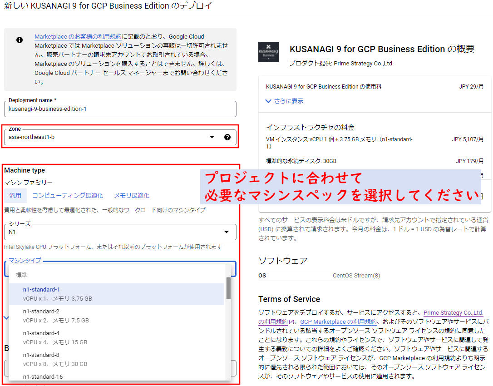Open Marketplace のお客様の利用規約 link
The image size is (493, 386).
tap(78, 36)
